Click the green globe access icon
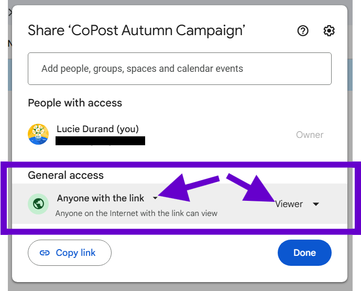361x291 pixels. tap(38, 204)
